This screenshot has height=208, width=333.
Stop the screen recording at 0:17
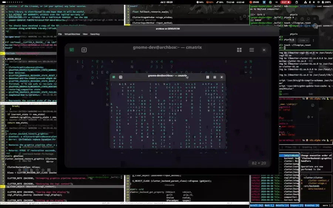(285, 2)
